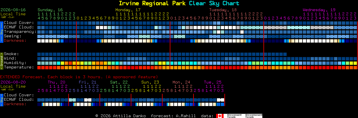Image resolution: width=358 pixels, height=118 pixels.
Task: Open the Transparency row label
Action: coord(20,32)
